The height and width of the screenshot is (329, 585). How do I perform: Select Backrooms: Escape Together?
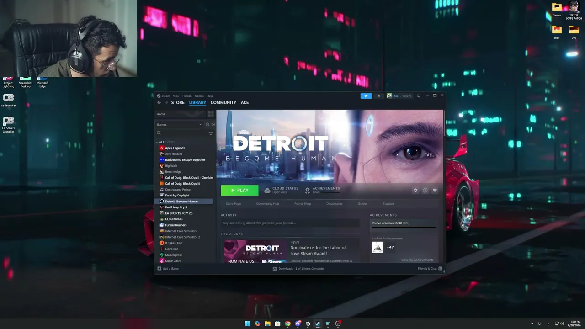click(184, 160)
